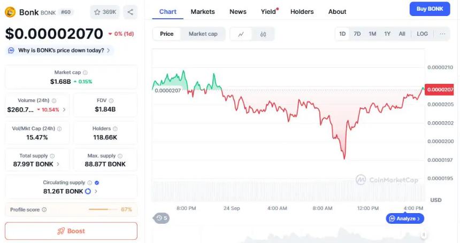Click the share icon next to watchlist
This screenshot has height=243, width=460.
tap(131, 12)
